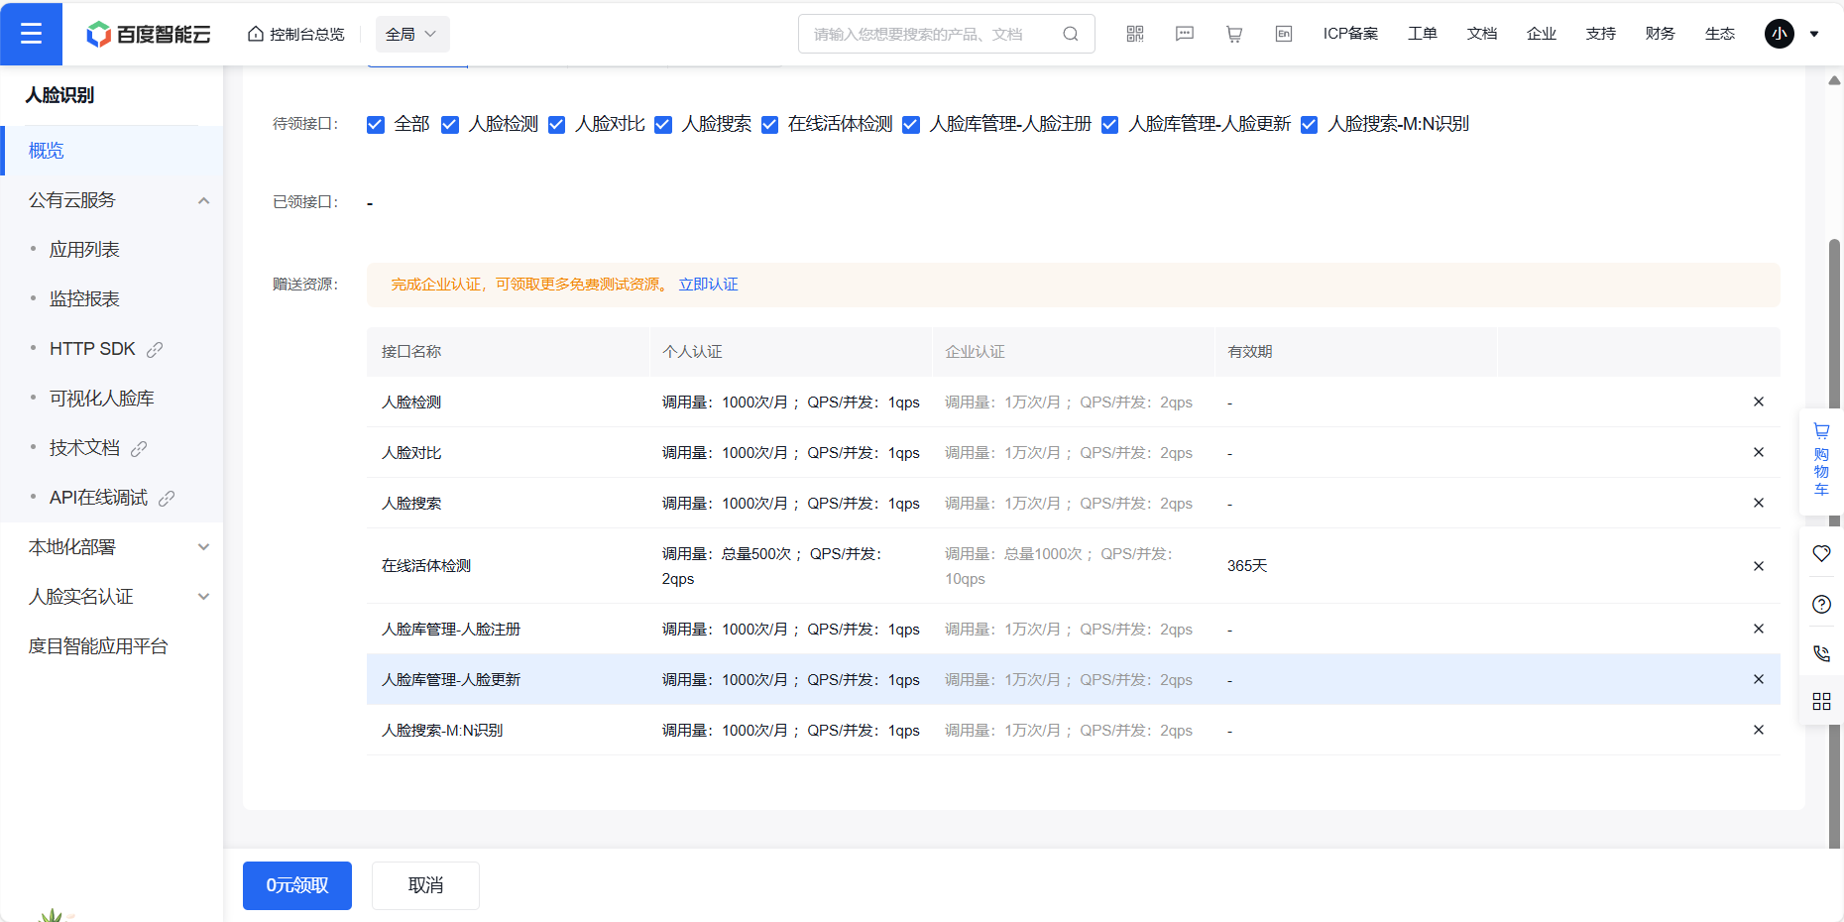Uncheck the 在线活体检测 checkbox
This screenshot has width=1844, height=922.
point(769,125)
